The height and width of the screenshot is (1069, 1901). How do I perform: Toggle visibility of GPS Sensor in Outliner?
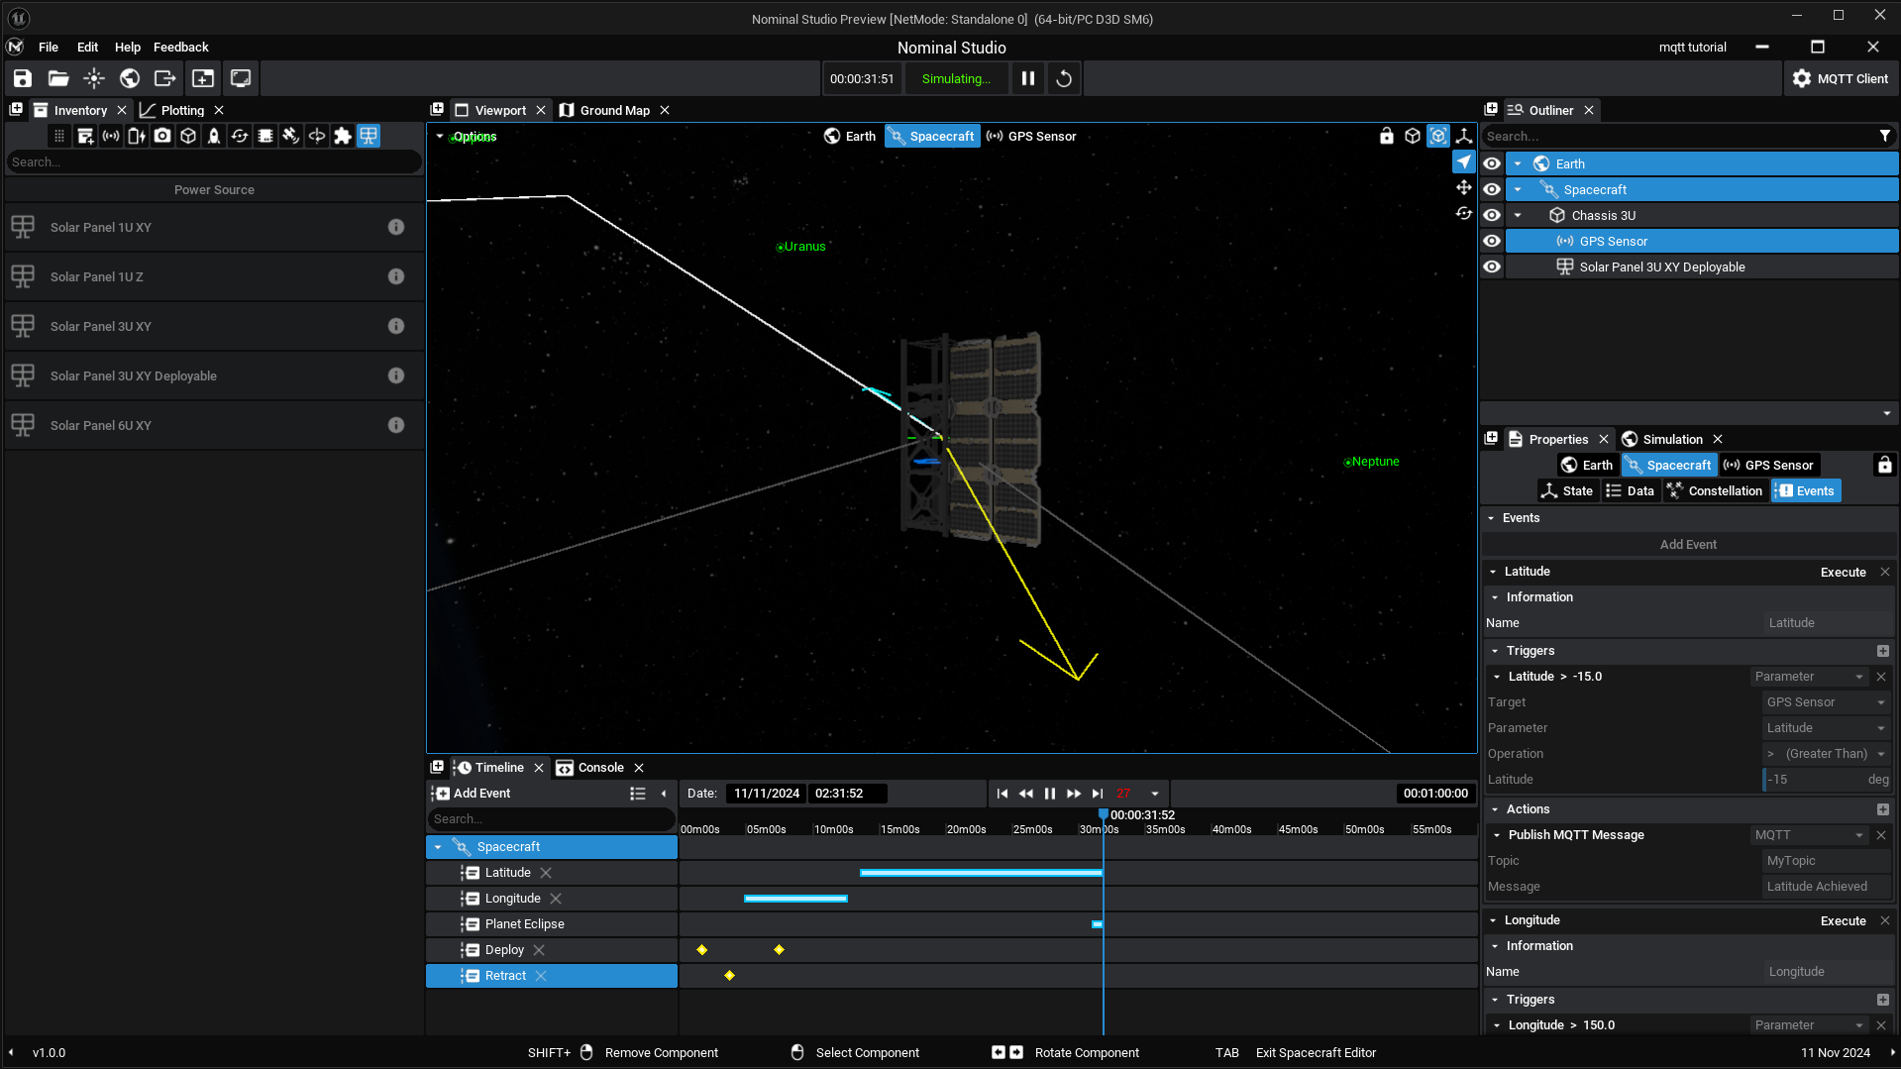(x=1492, y=241)
